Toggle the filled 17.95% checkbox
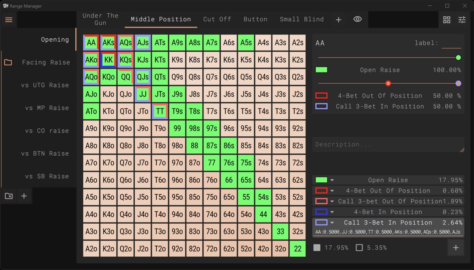The height and width of the screenshot is (270, 474). (317, 248)
